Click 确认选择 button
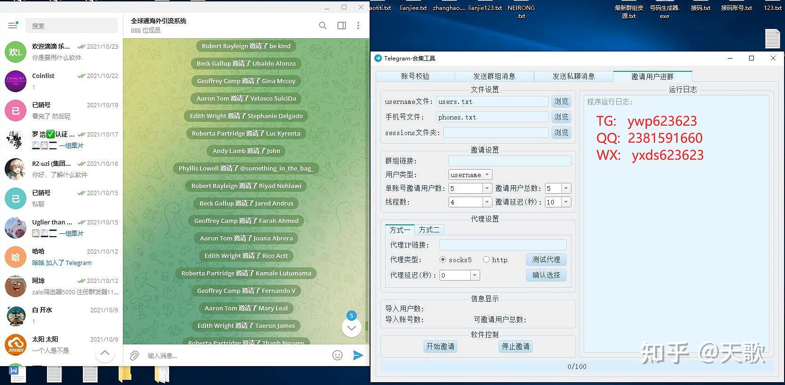This screenshot has height=385, width=785. click(546, 275)
